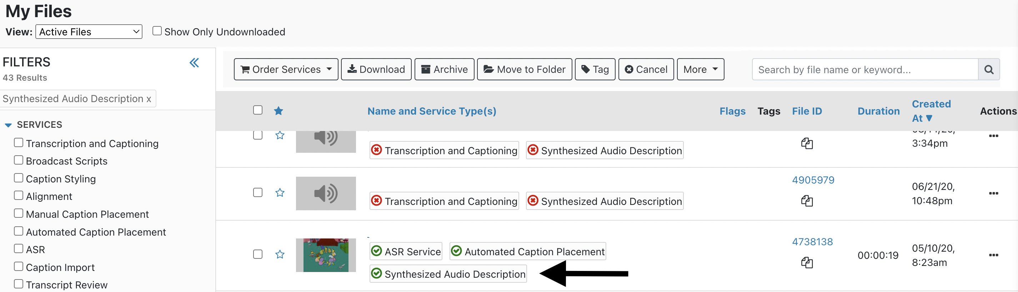The height and width of the screenshot is (292, 1018).
Task: Click ASR Service badge on file 4738138
Action: pos(406,251)
